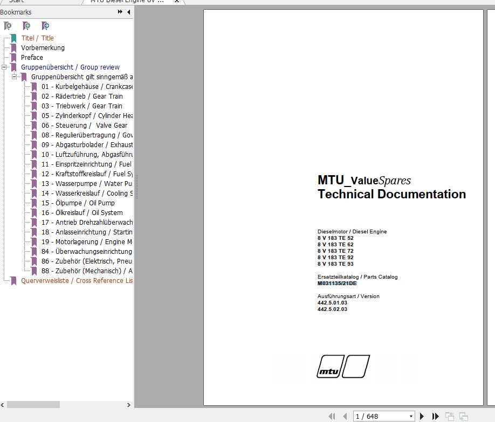Click the double chevron on the Bookmarks header
This screenshot has height=422, width=495.
(x=119, y=12)
